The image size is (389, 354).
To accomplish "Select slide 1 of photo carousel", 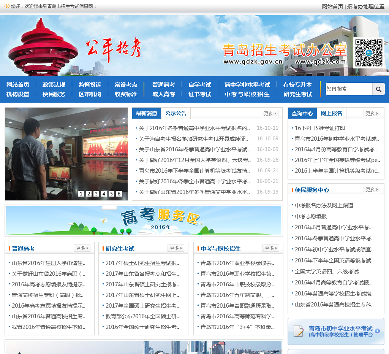I will pos(81,194).
